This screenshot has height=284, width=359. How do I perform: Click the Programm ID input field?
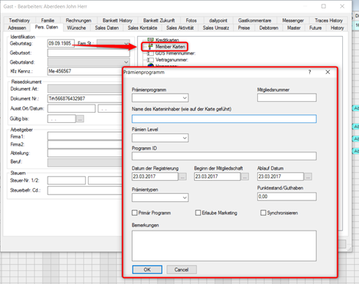point(224,156)
